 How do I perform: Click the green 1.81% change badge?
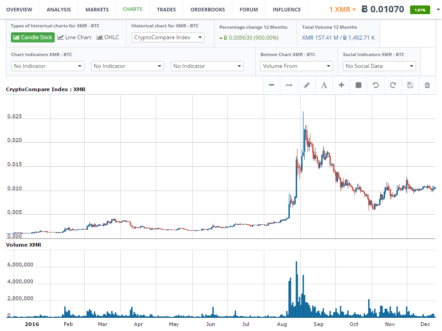(420, 10)
